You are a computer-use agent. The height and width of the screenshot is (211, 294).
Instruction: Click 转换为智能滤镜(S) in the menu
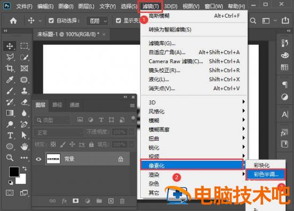(x=194, y=29)
